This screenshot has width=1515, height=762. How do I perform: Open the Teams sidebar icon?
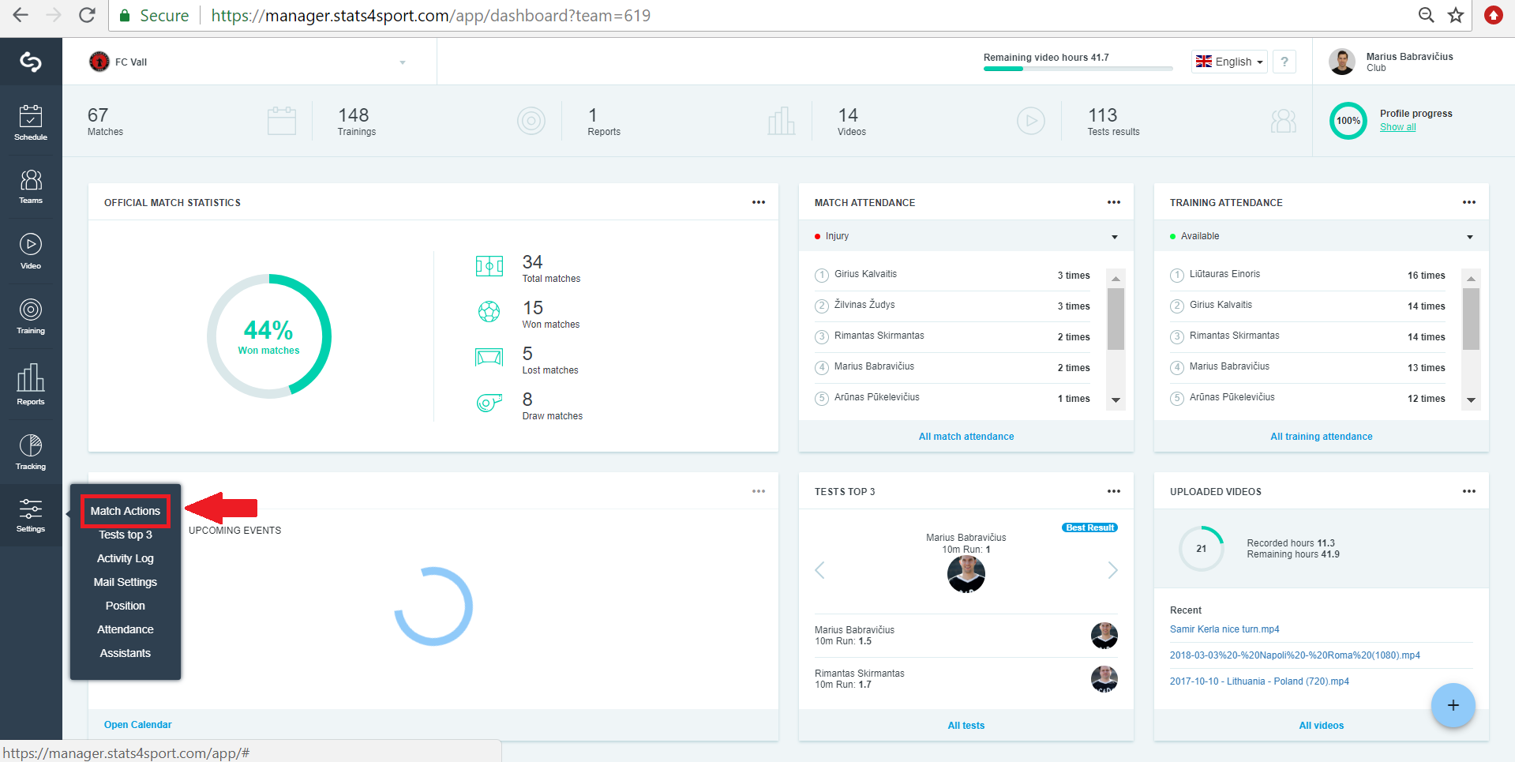31,186
